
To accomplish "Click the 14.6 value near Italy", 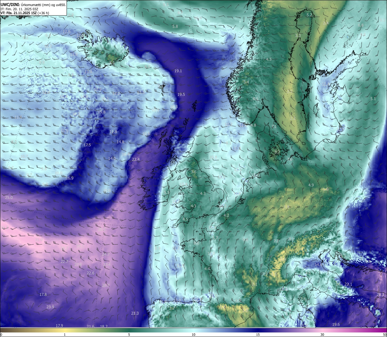I will pos(318,265).
